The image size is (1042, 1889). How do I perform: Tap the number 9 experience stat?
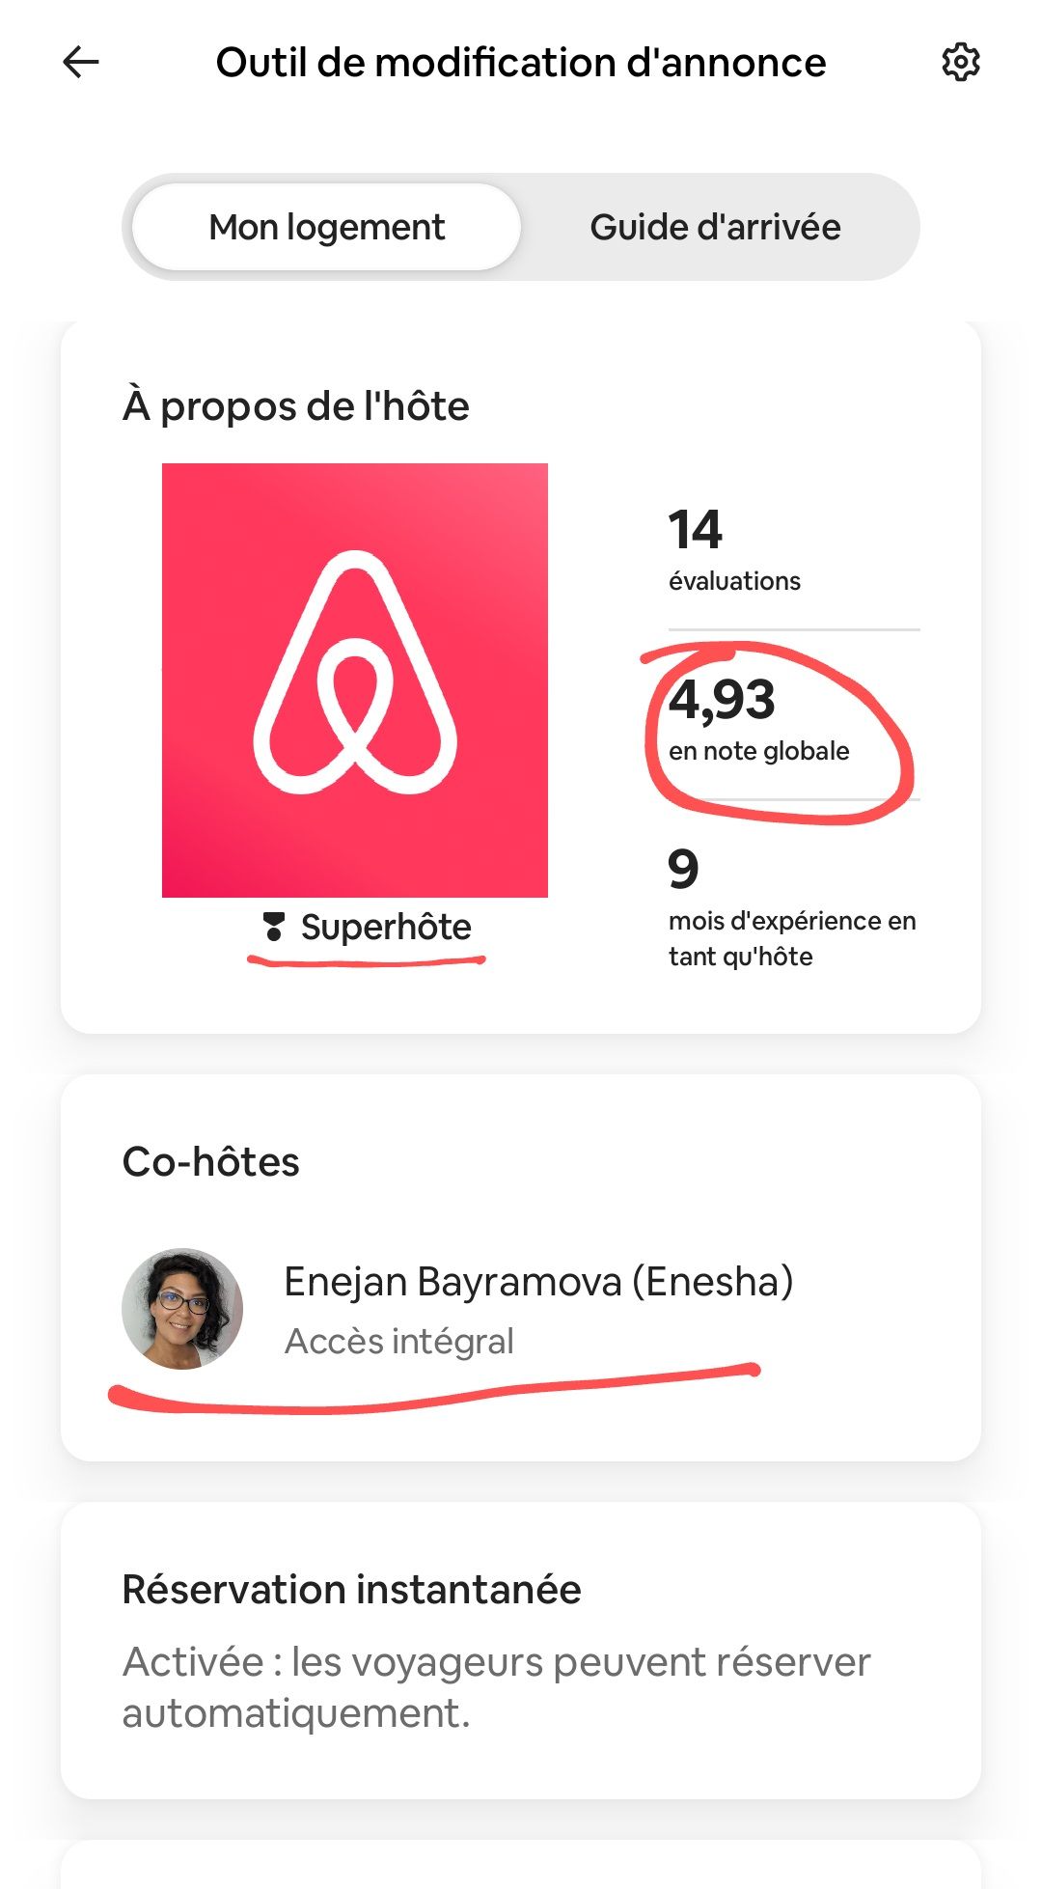(683, 869)
